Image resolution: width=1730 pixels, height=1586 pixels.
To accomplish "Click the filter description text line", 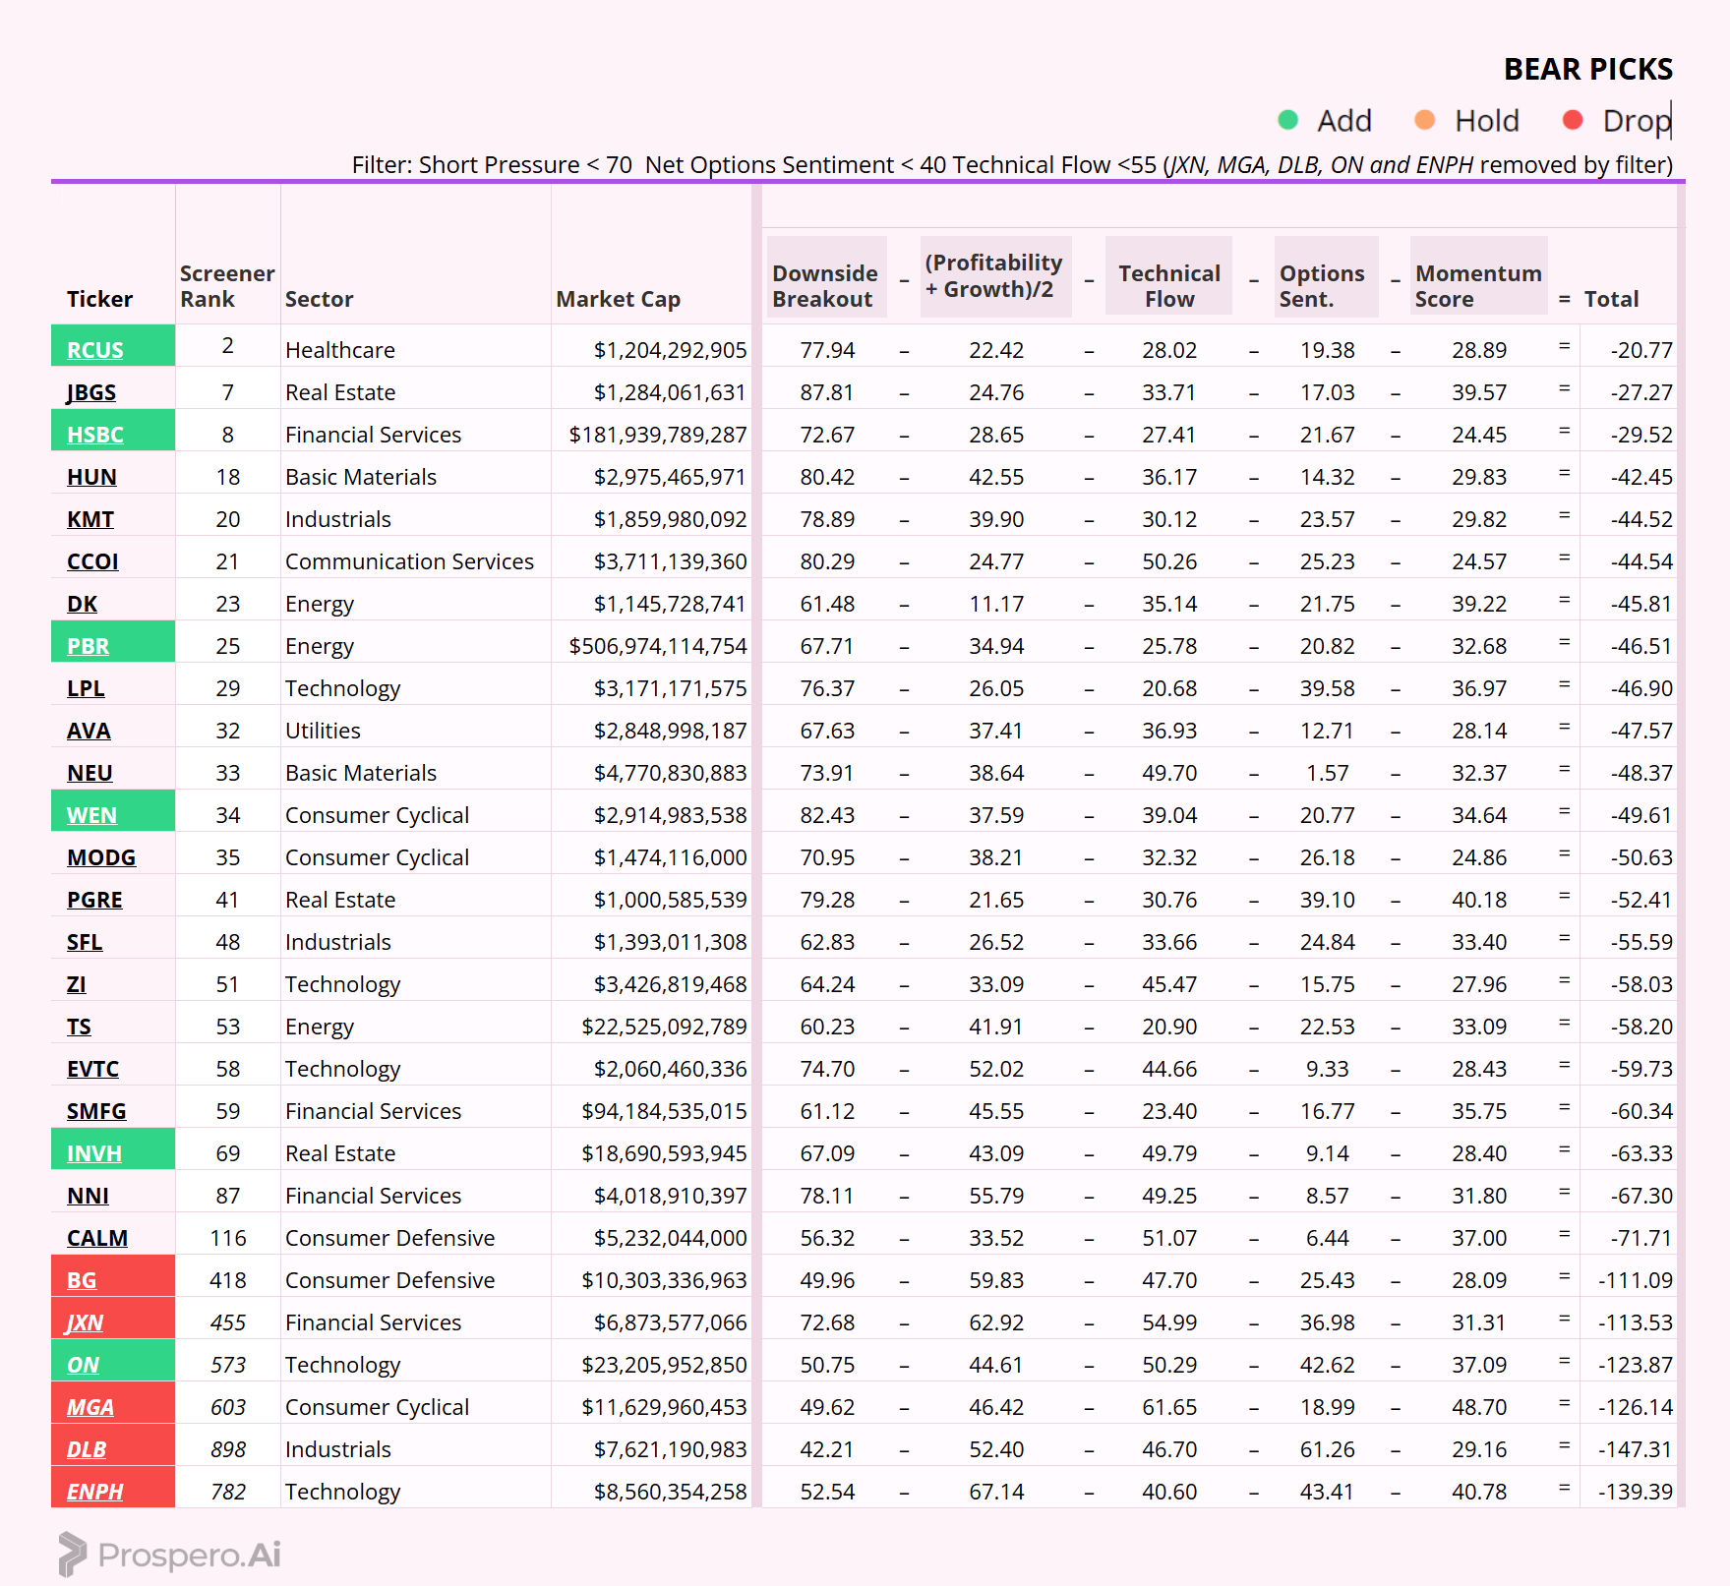I will tap(1012, 164).
